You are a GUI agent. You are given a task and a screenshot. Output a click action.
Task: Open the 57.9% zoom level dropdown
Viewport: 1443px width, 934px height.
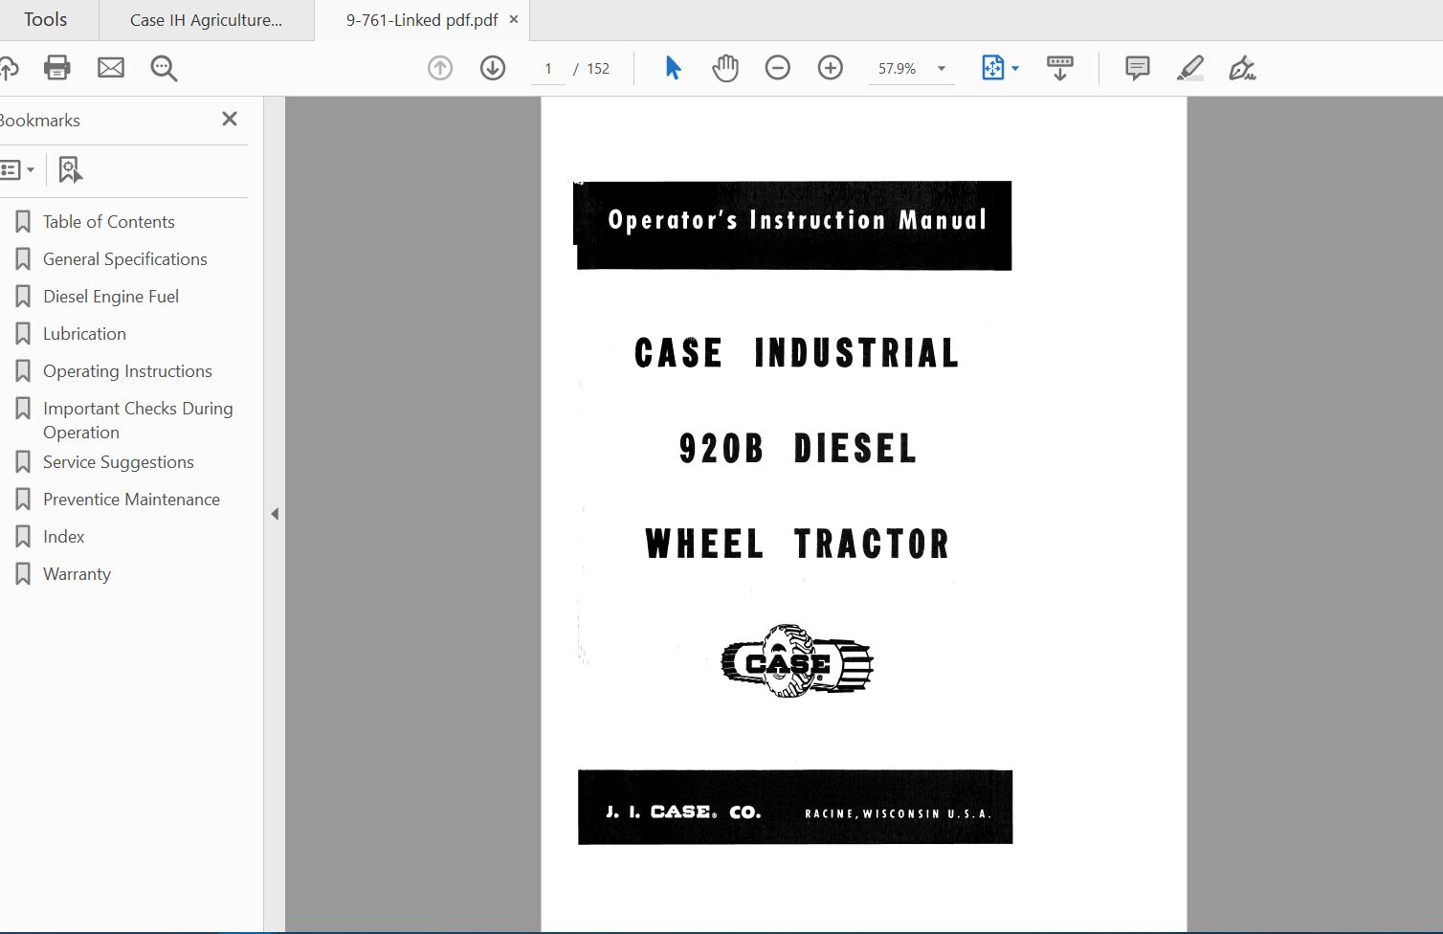click(x=941, y=69)
